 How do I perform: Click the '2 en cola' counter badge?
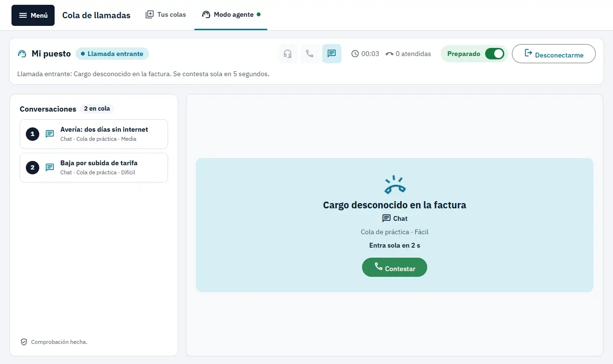coord(97,109)
